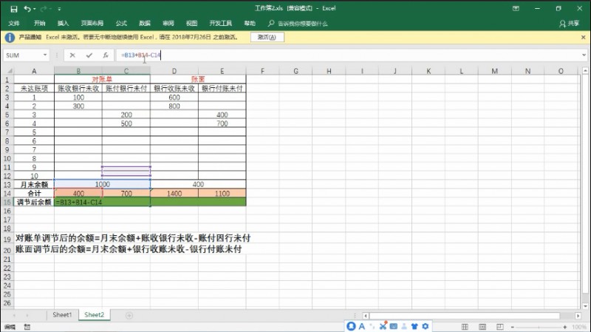This screenshot has width=591, height=332.
Task: Select column A header
Action: point(34,71)
